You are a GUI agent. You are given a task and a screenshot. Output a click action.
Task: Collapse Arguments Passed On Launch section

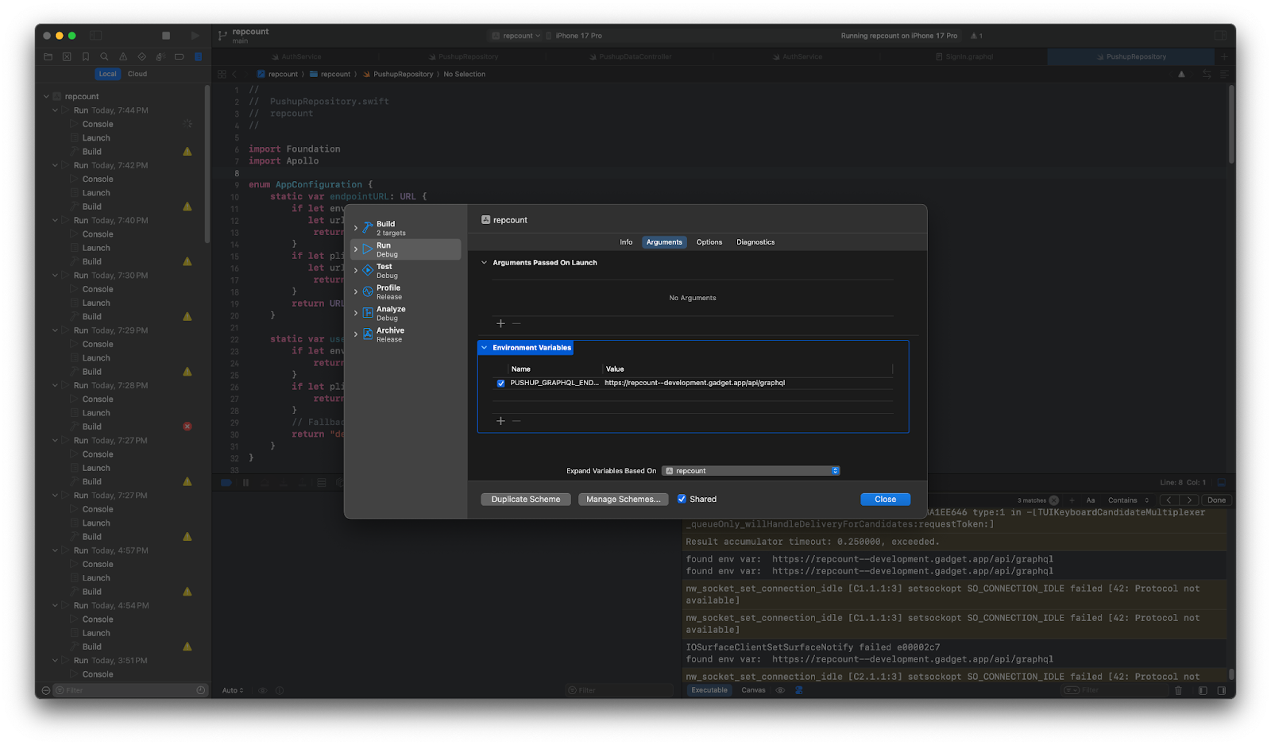[x=484, y=263]
